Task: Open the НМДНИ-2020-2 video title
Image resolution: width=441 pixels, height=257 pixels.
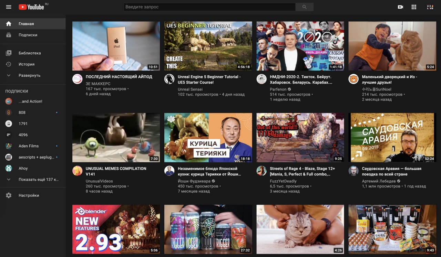Action: (x=301, y=79)
